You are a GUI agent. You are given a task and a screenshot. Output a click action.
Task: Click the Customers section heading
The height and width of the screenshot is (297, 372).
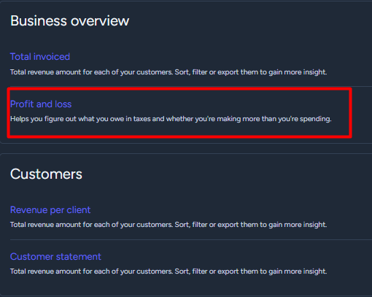click(x=46, y=174)
